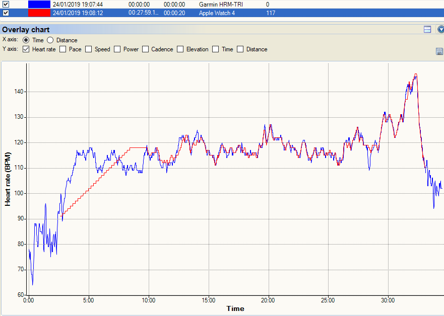
Task: Select the Time X axis radio button
Action: click(x=26, y=40)
